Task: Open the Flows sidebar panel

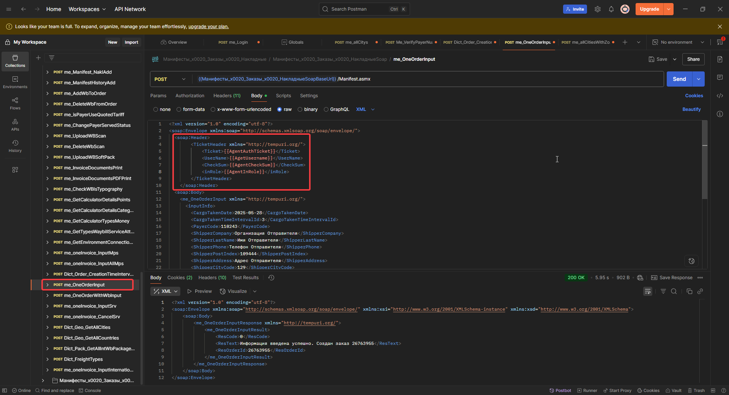Action: 15,104
